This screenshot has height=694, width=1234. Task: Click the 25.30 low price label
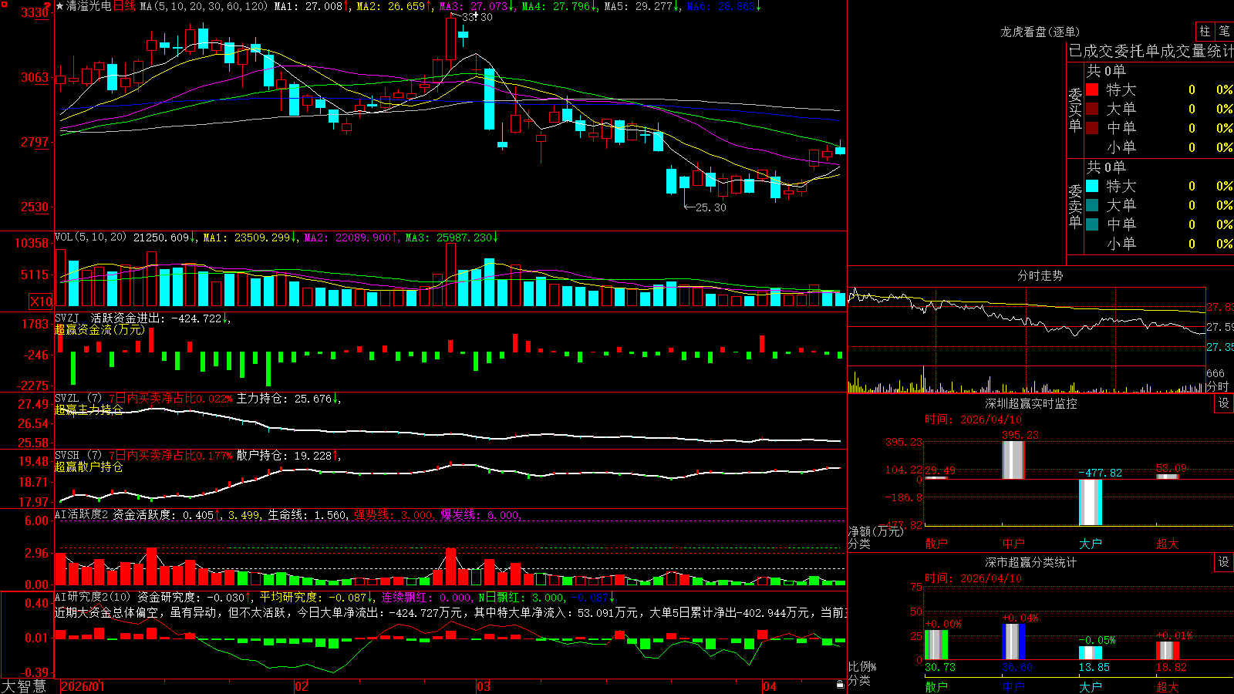[x=711, y=207]
